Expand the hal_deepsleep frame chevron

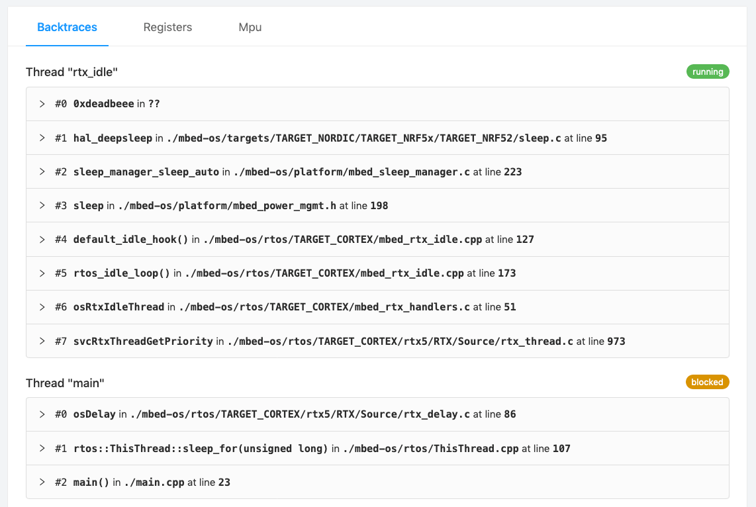[42, 138]
